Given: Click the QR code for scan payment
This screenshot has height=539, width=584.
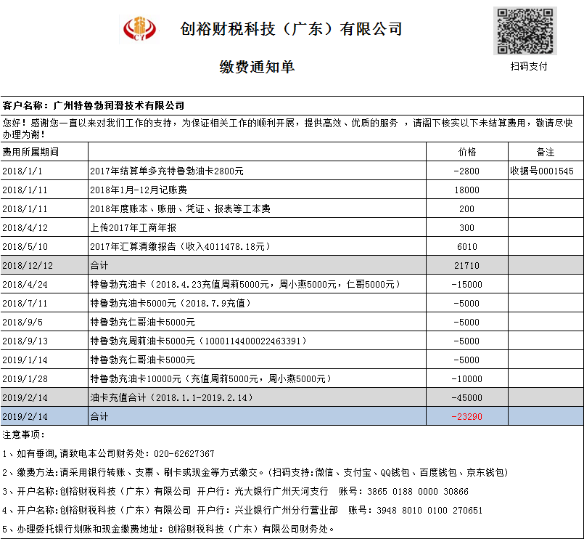Looking at the screenshot, I should tap(525, 31).
